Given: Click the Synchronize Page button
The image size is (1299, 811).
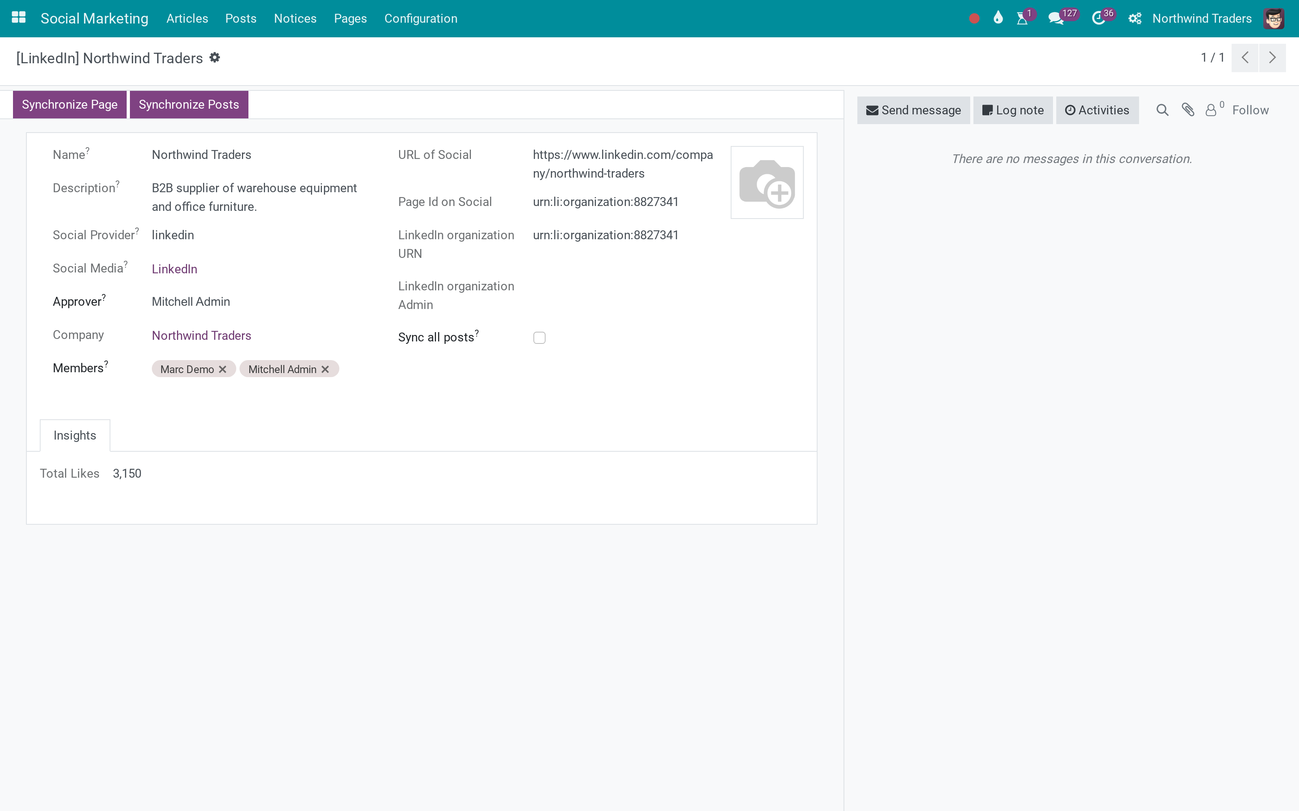Looking at the screenshot, I should point(70,105).
